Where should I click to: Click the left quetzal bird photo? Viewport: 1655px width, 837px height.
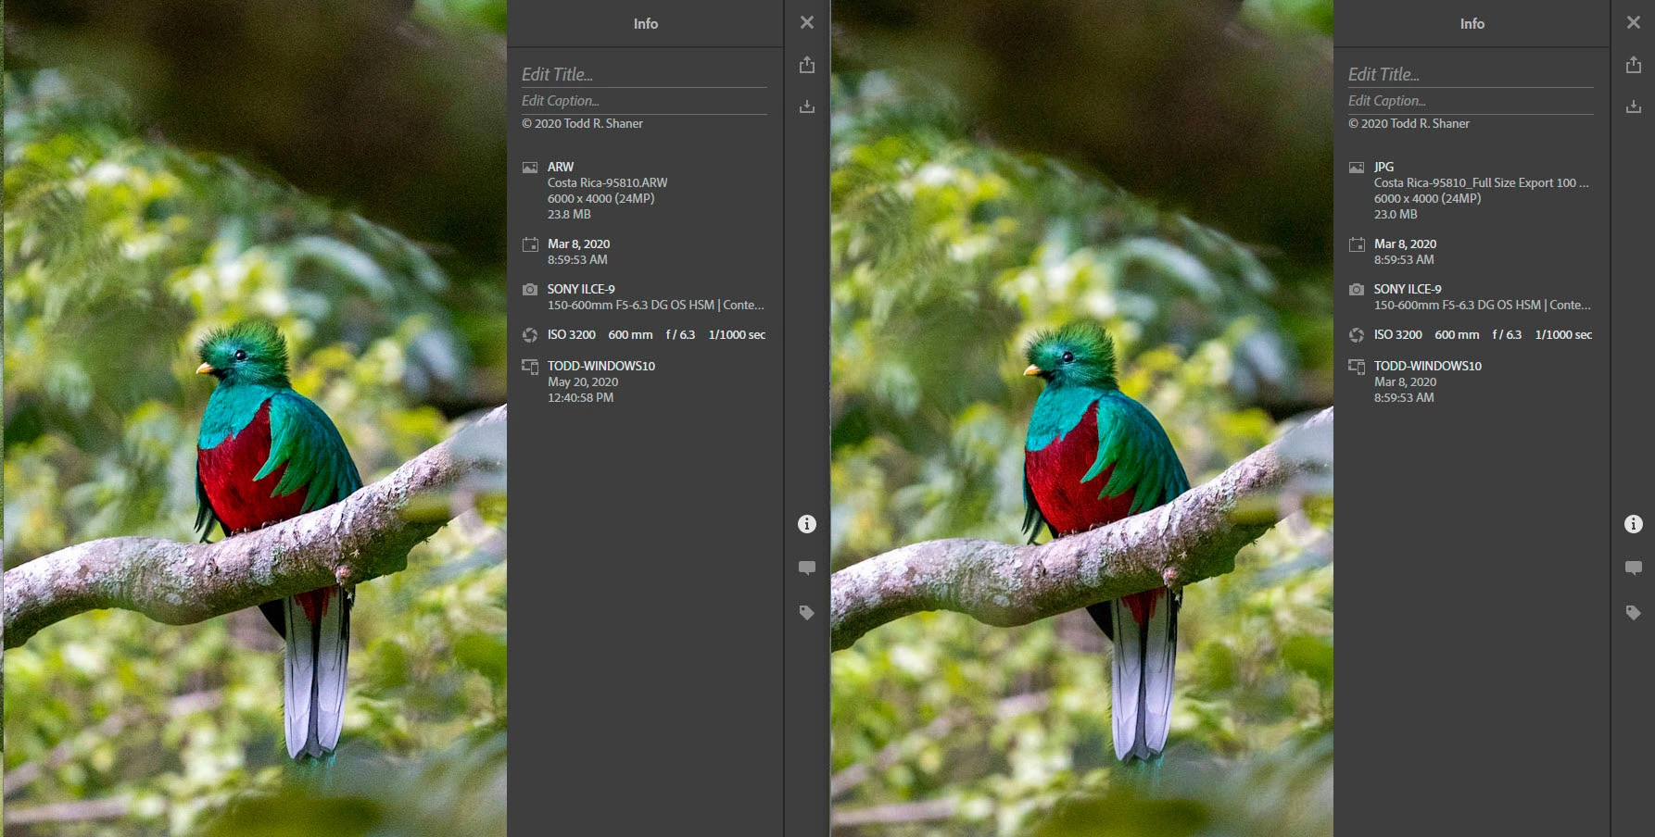[254, 418]
